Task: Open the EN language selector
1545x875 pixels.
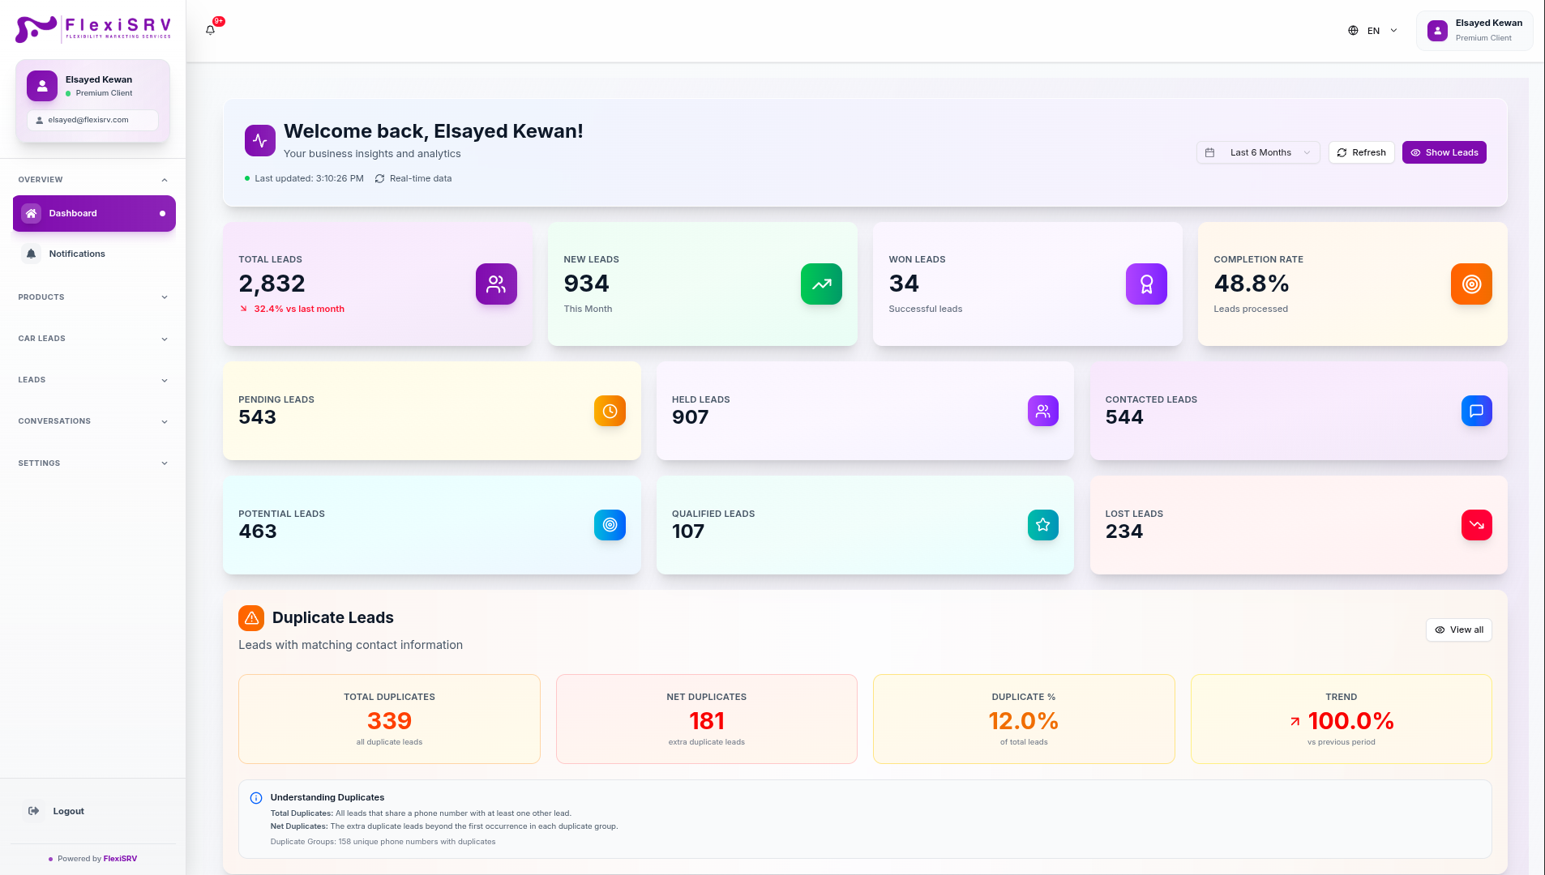Action: pyautogui.click(x=1372, y=31)
